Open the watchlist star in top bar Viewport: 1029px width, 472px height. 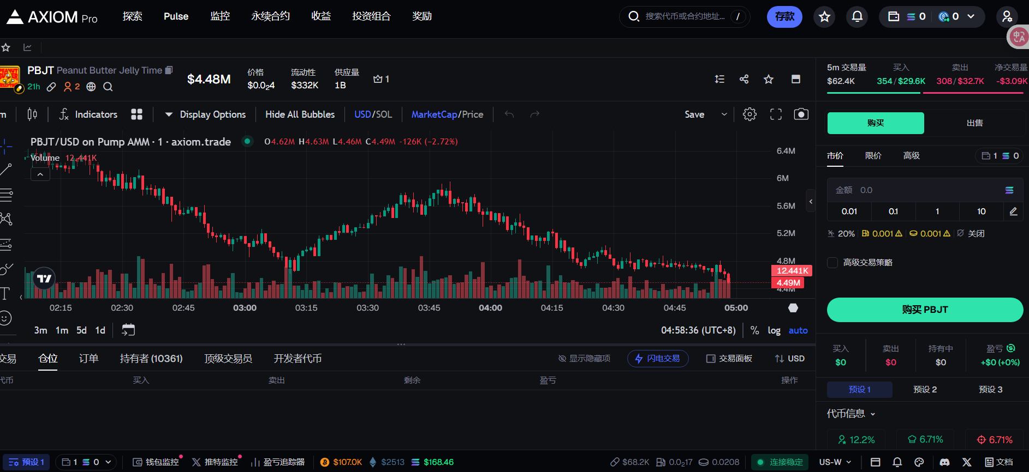824,16
